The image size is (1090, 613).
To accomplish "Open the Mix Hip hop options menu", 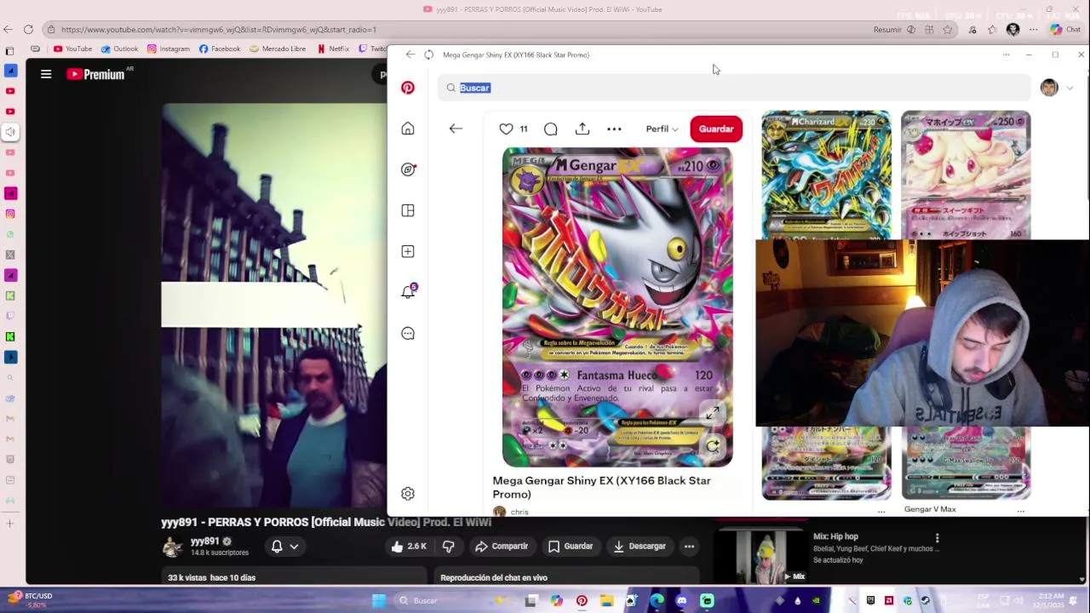I will [937, 537].
